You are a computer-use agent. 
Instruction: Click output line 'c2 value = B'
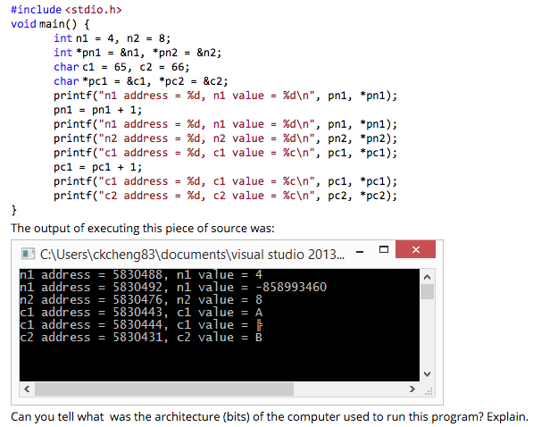220,338
